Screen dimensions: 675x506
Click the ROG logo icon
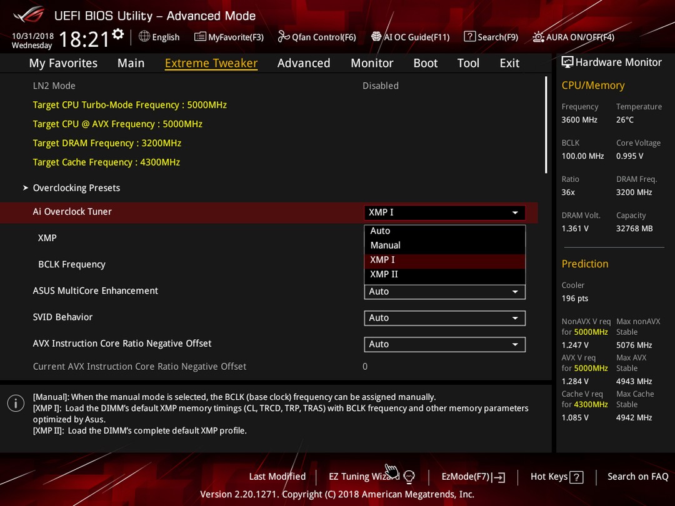[28, 14]
